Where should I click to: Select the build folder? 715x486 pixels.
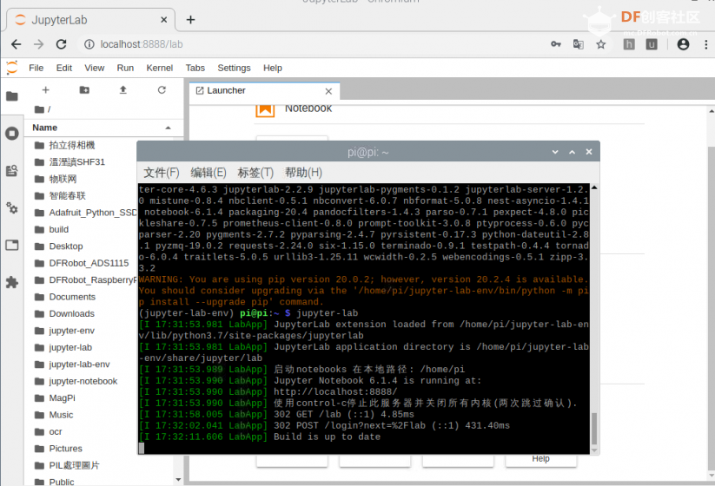tap(58, 230)
